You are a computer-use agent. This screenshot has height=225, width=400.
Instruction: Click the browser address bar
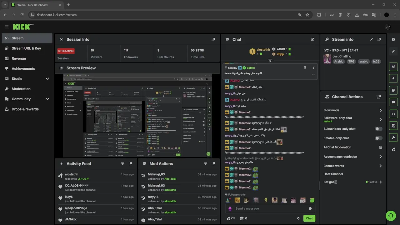162,15
